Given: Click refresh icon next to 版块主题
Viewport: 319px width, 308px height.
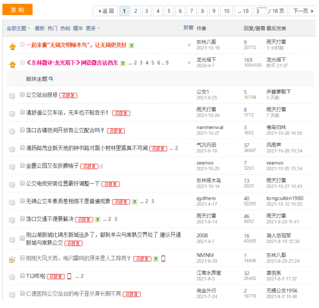Looking at the screenshot, I should tap(51, 79).
